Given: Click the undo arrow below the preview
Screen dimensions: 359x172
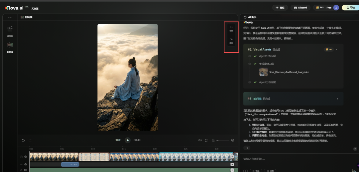Looking at the screenshot, I should (x=23, y=140).
